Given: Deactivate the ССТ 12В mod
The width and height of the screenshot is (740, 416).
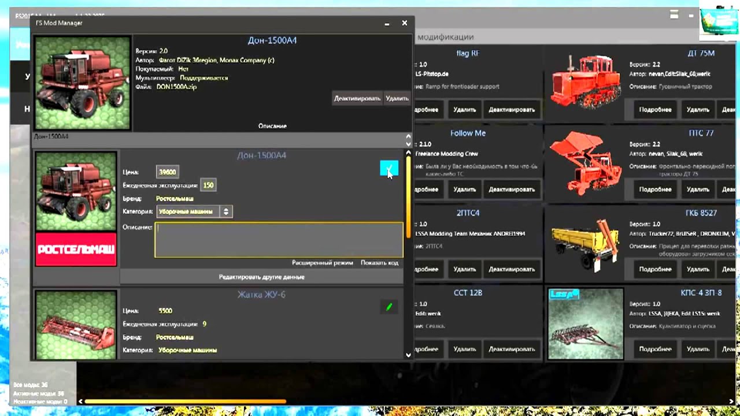Looking at the screenshot, I should pos(512,349).
